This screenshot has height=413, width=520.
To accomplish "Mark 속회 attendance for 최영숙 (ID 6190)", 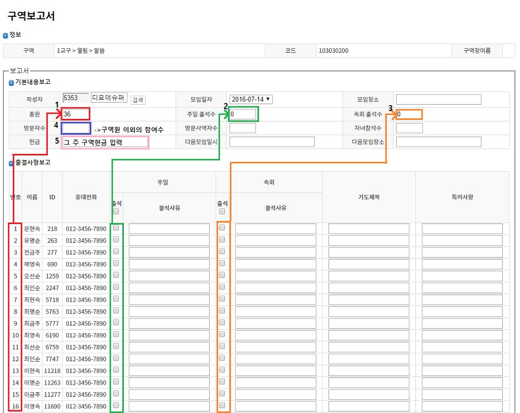I will pyautogui.click(x=222, y=334).
